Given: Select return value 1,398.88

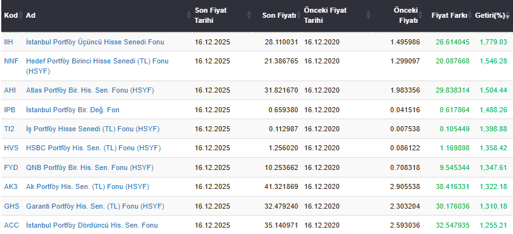Looking at the screenshot, I should (493, 129).
